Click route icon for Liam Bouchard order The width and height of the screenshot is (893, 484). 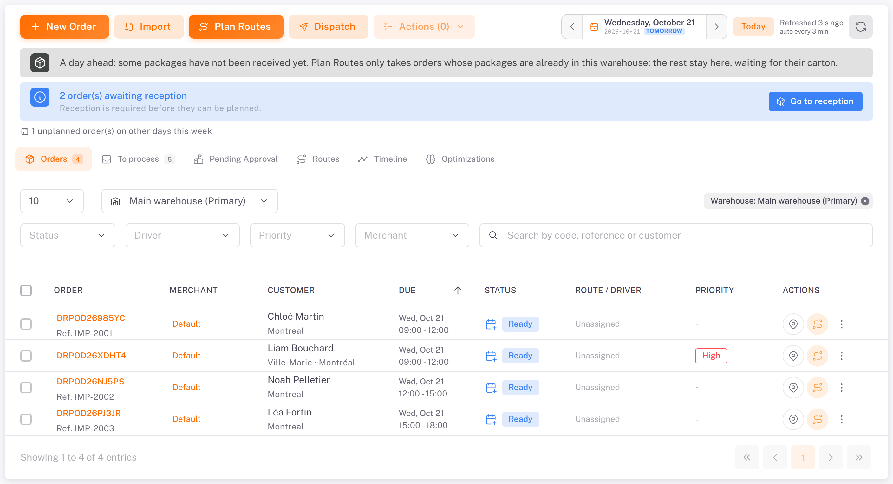(818, 356)
